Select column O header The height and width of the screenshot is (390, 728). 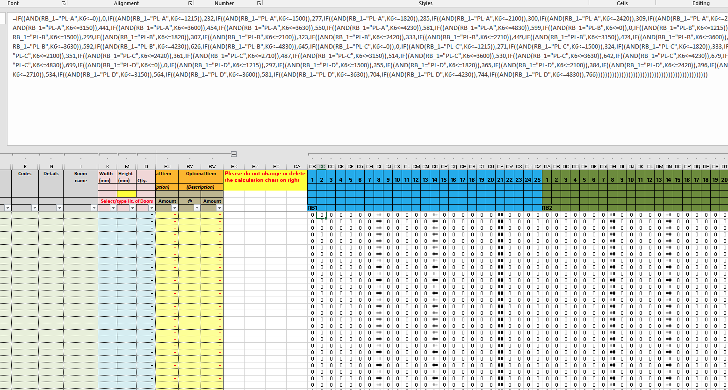pos(146,166)
